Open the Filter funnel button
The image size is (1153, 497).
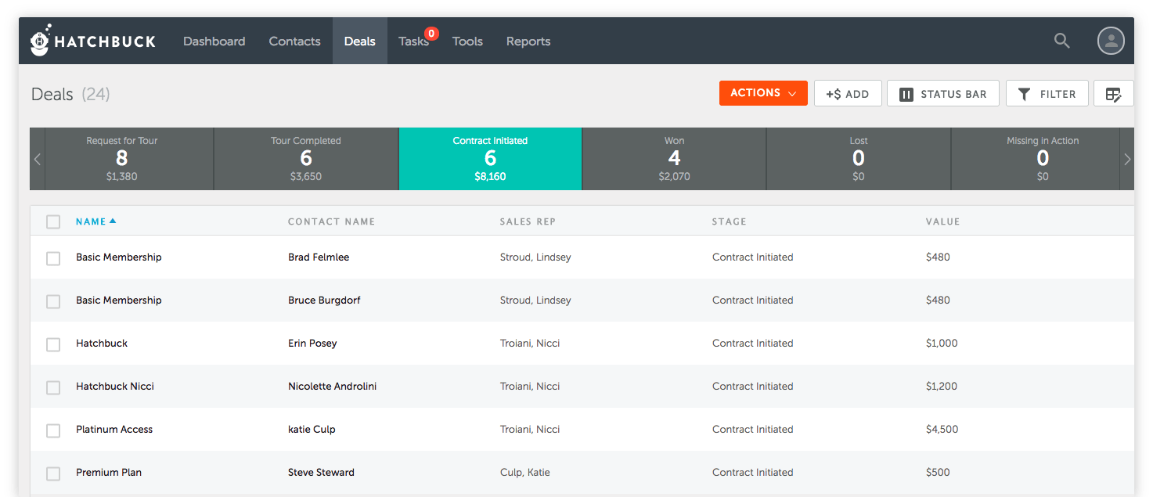[1047, 94]
